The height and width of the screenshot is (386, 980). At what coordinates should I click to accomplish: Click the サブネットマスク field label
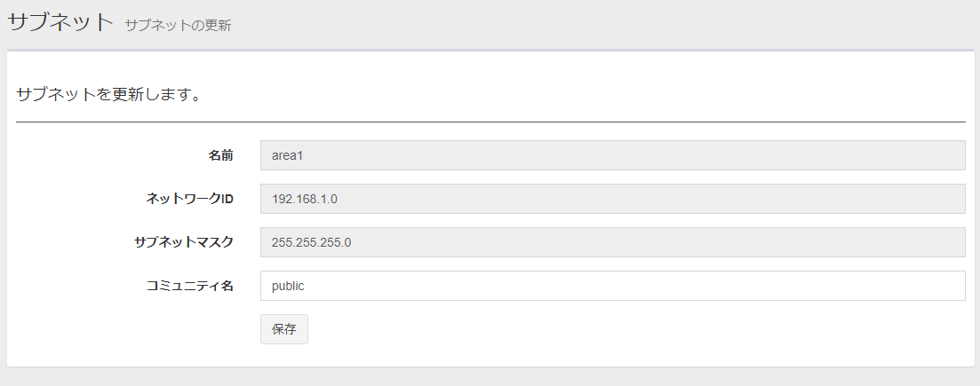184,242
